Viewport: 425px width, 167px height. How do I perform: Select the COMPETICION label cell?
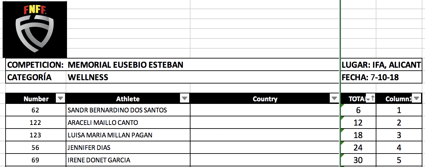(x=35, y=65)
